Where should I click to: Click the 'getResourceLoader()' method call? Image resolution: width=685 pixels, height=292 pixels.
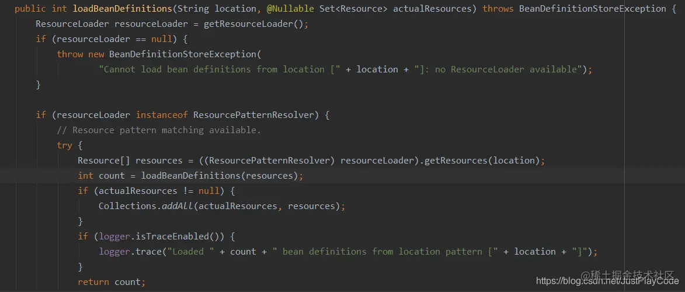click(253, 24)
